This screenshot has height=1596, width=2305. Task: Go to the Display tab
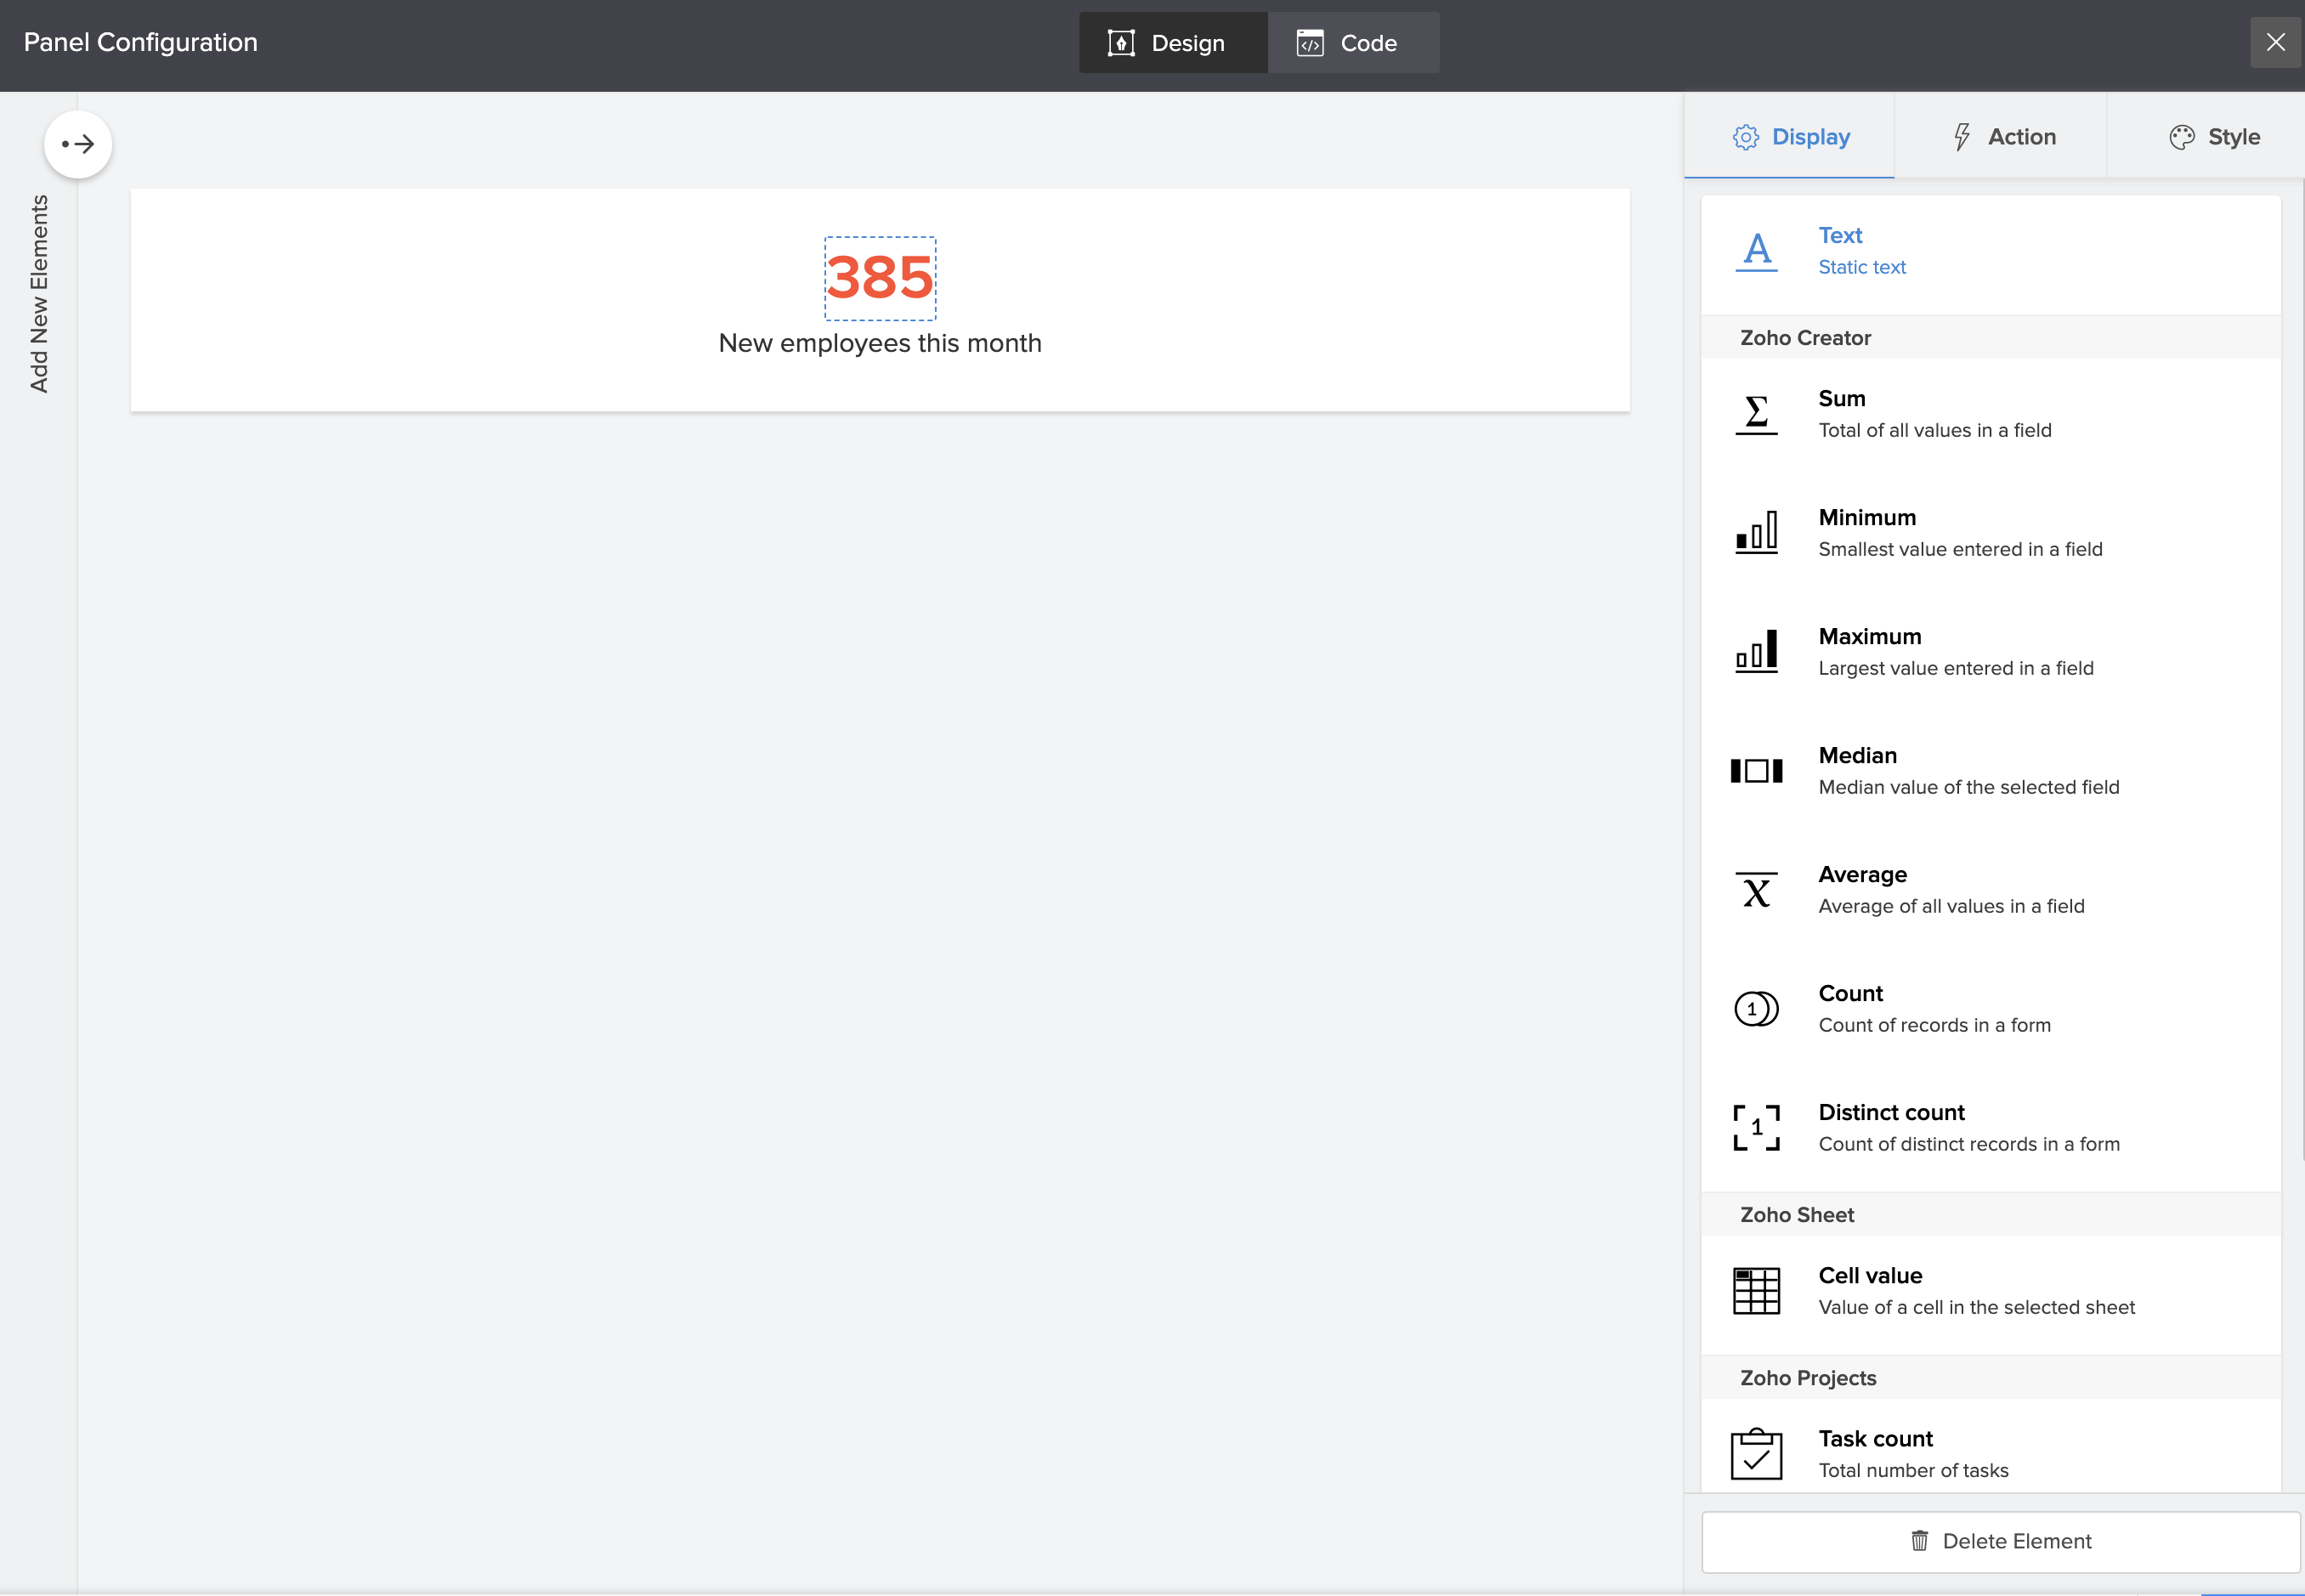pos(1790,137)
